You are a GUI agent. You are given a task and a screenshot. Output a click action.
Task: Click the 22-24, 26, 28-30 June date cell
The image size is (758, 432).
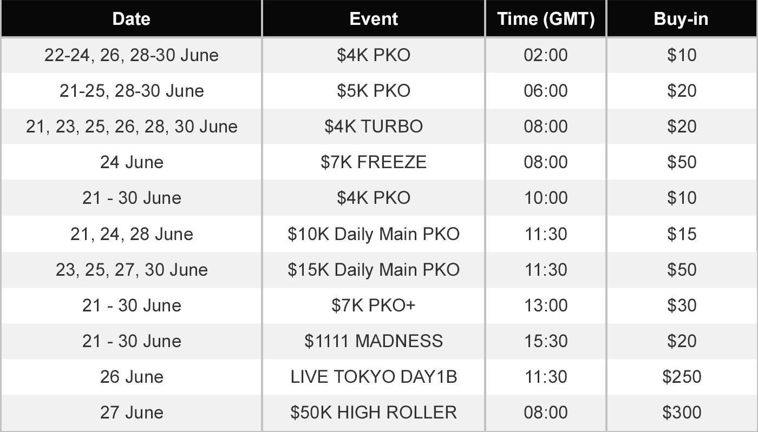coord(132,55)
